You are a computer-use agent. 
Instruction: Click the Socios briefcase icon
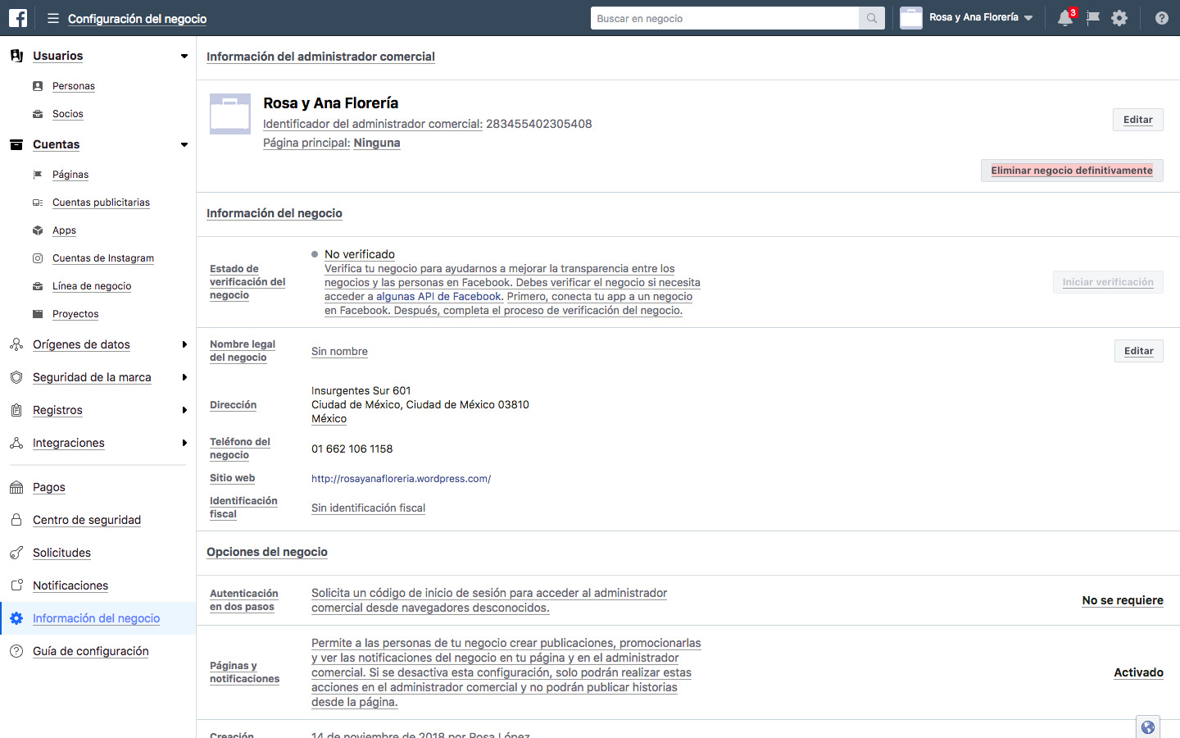pos(38,114)
